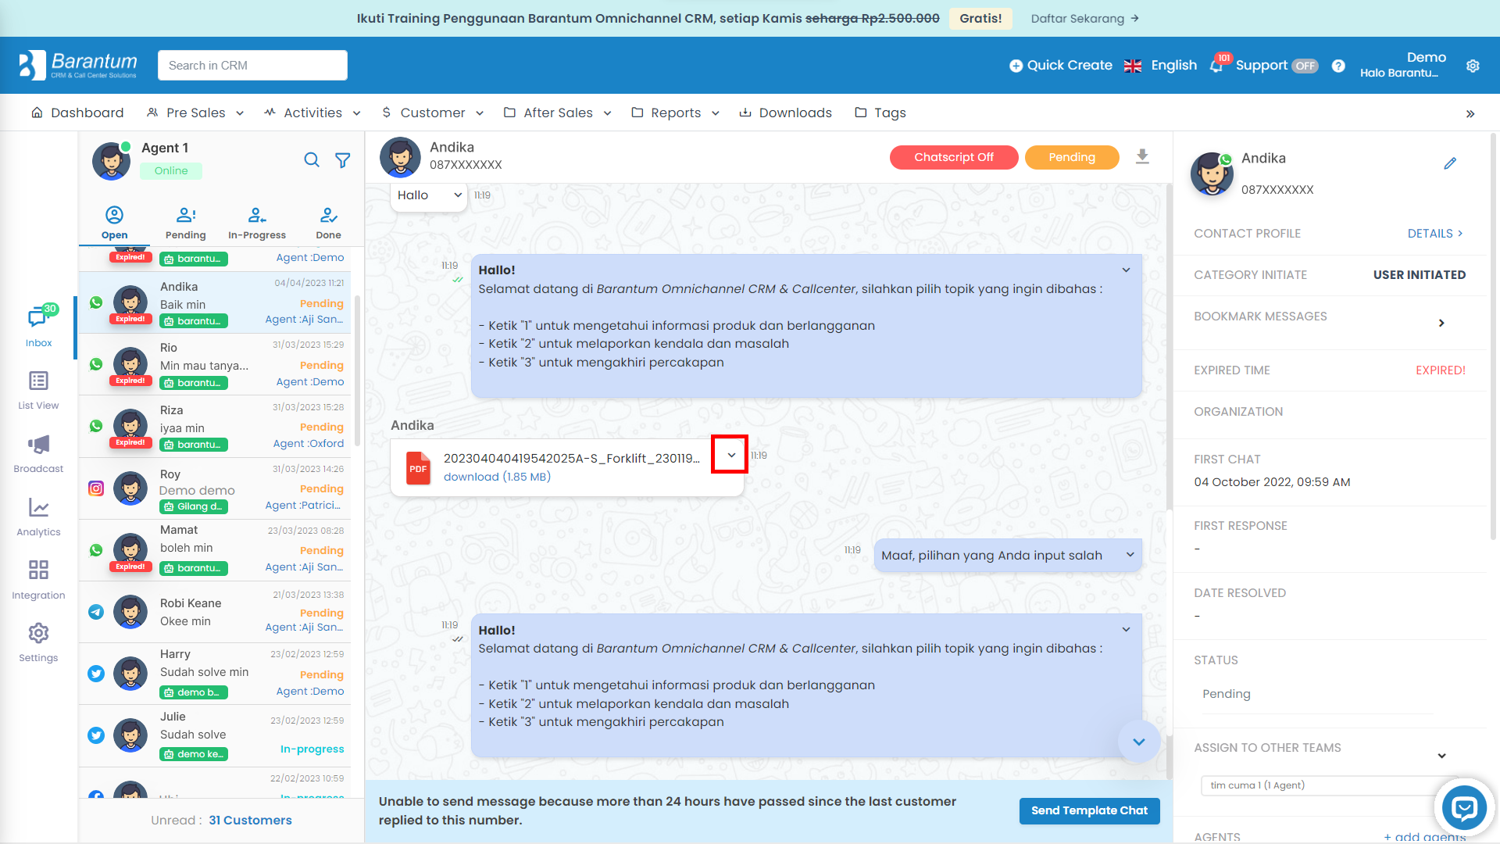
Task: Switch to the In-Progress tab
Action: point(257,223)
